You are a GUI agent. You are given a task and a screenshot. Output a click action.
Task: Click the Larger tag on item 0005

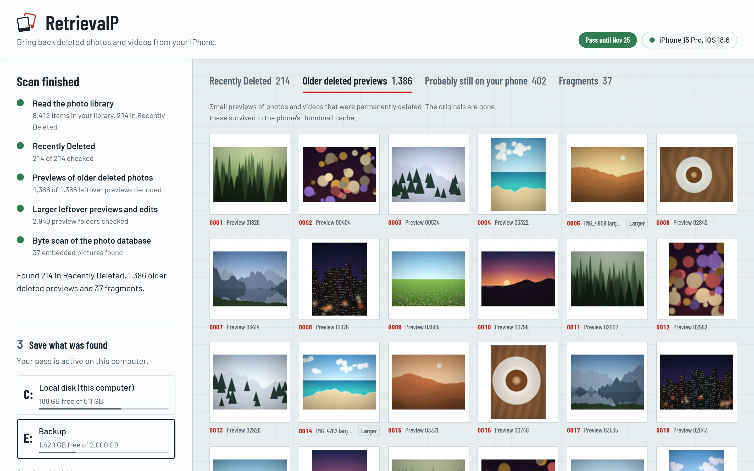click(x=636, y=223)
